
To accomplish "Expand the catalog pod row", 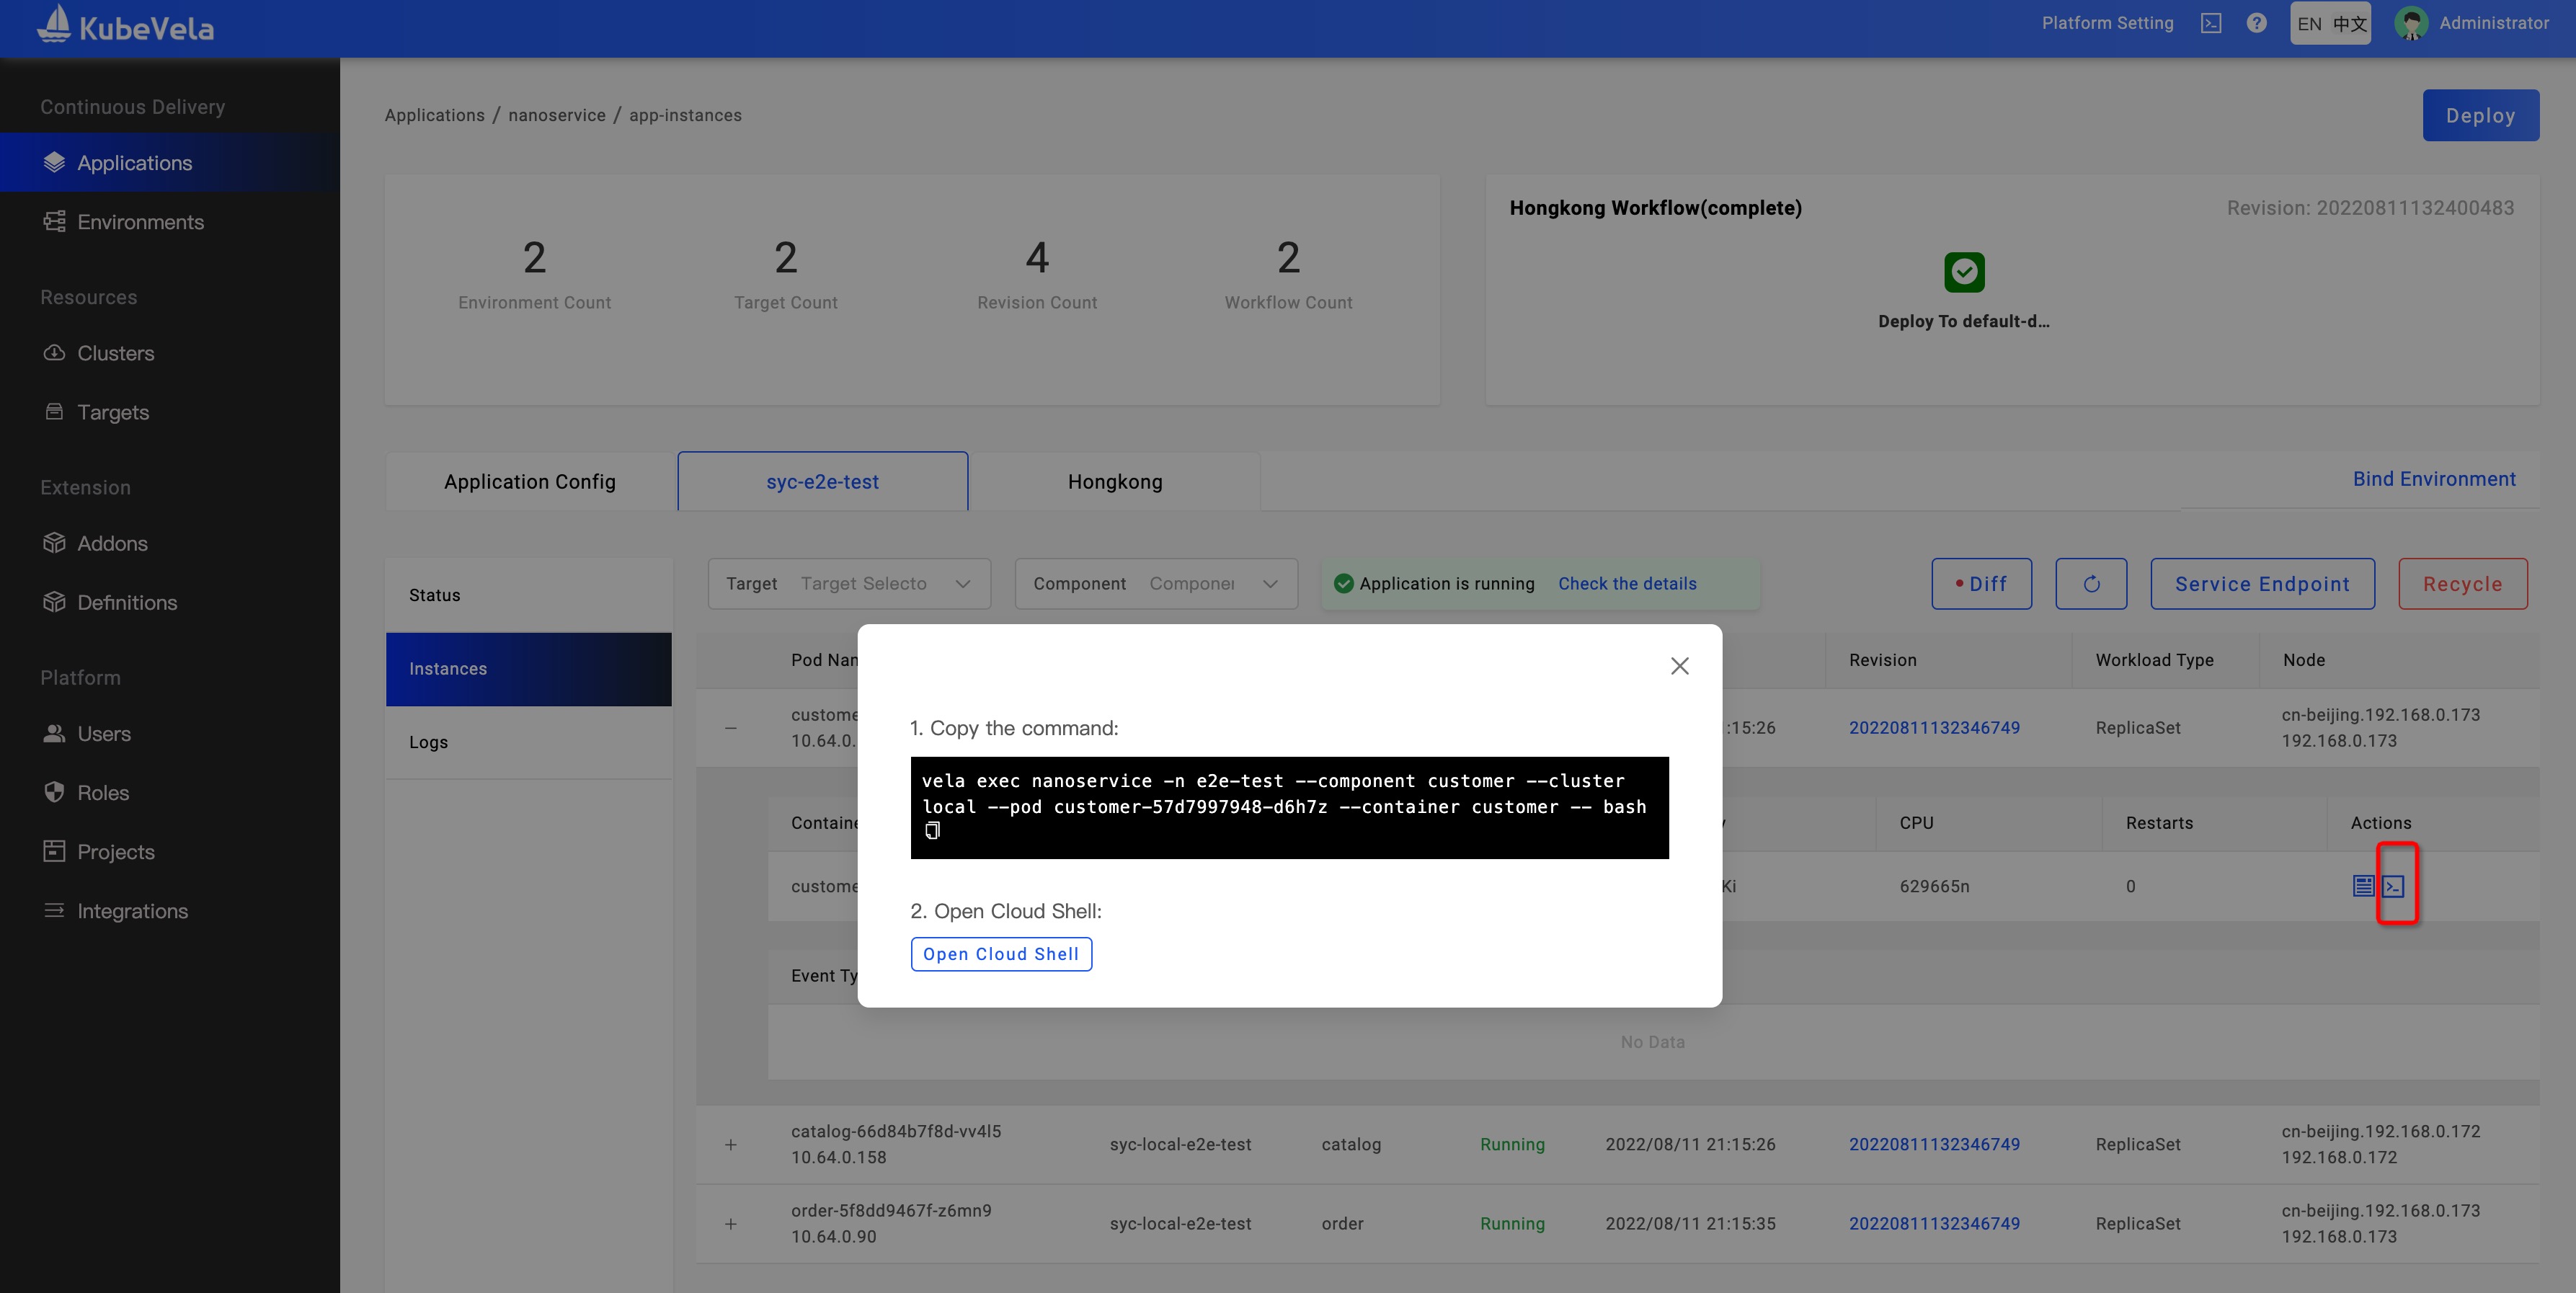I will [731, 1145].
